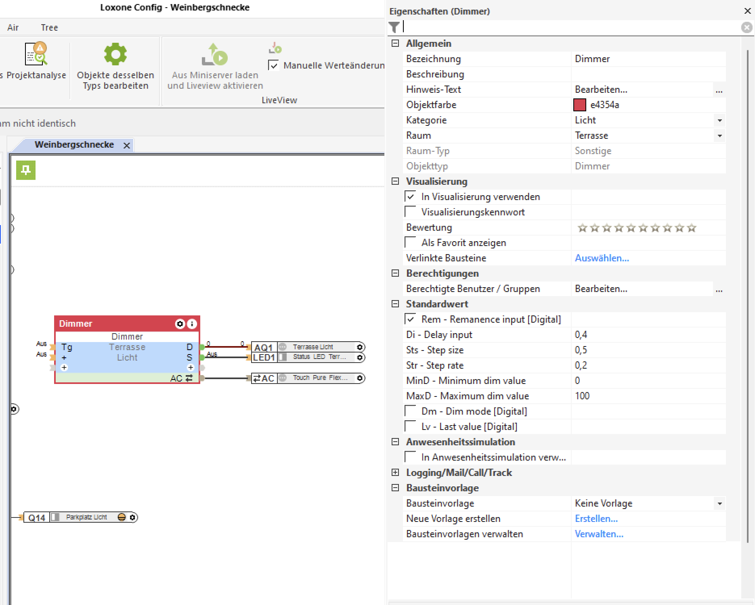The height and width of the screenshot is (605, 755).
Task: Collapse the Visualisierung section
Action: point(395,181)
